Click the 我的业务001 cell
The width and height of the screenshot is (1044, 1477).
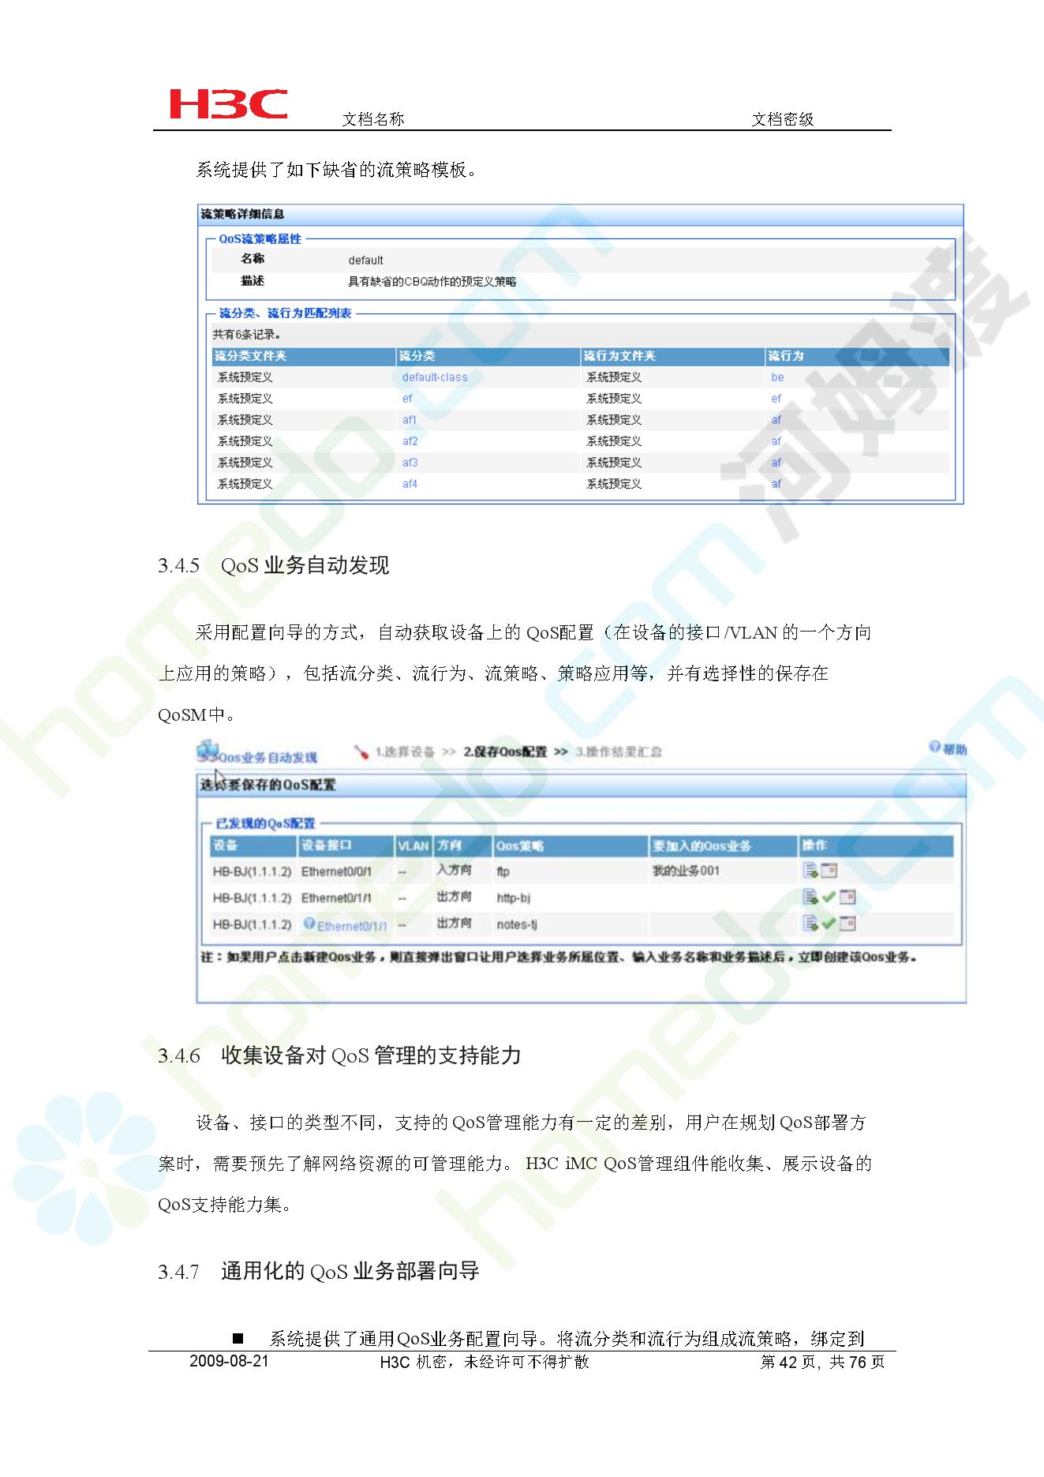pos(686,871)
